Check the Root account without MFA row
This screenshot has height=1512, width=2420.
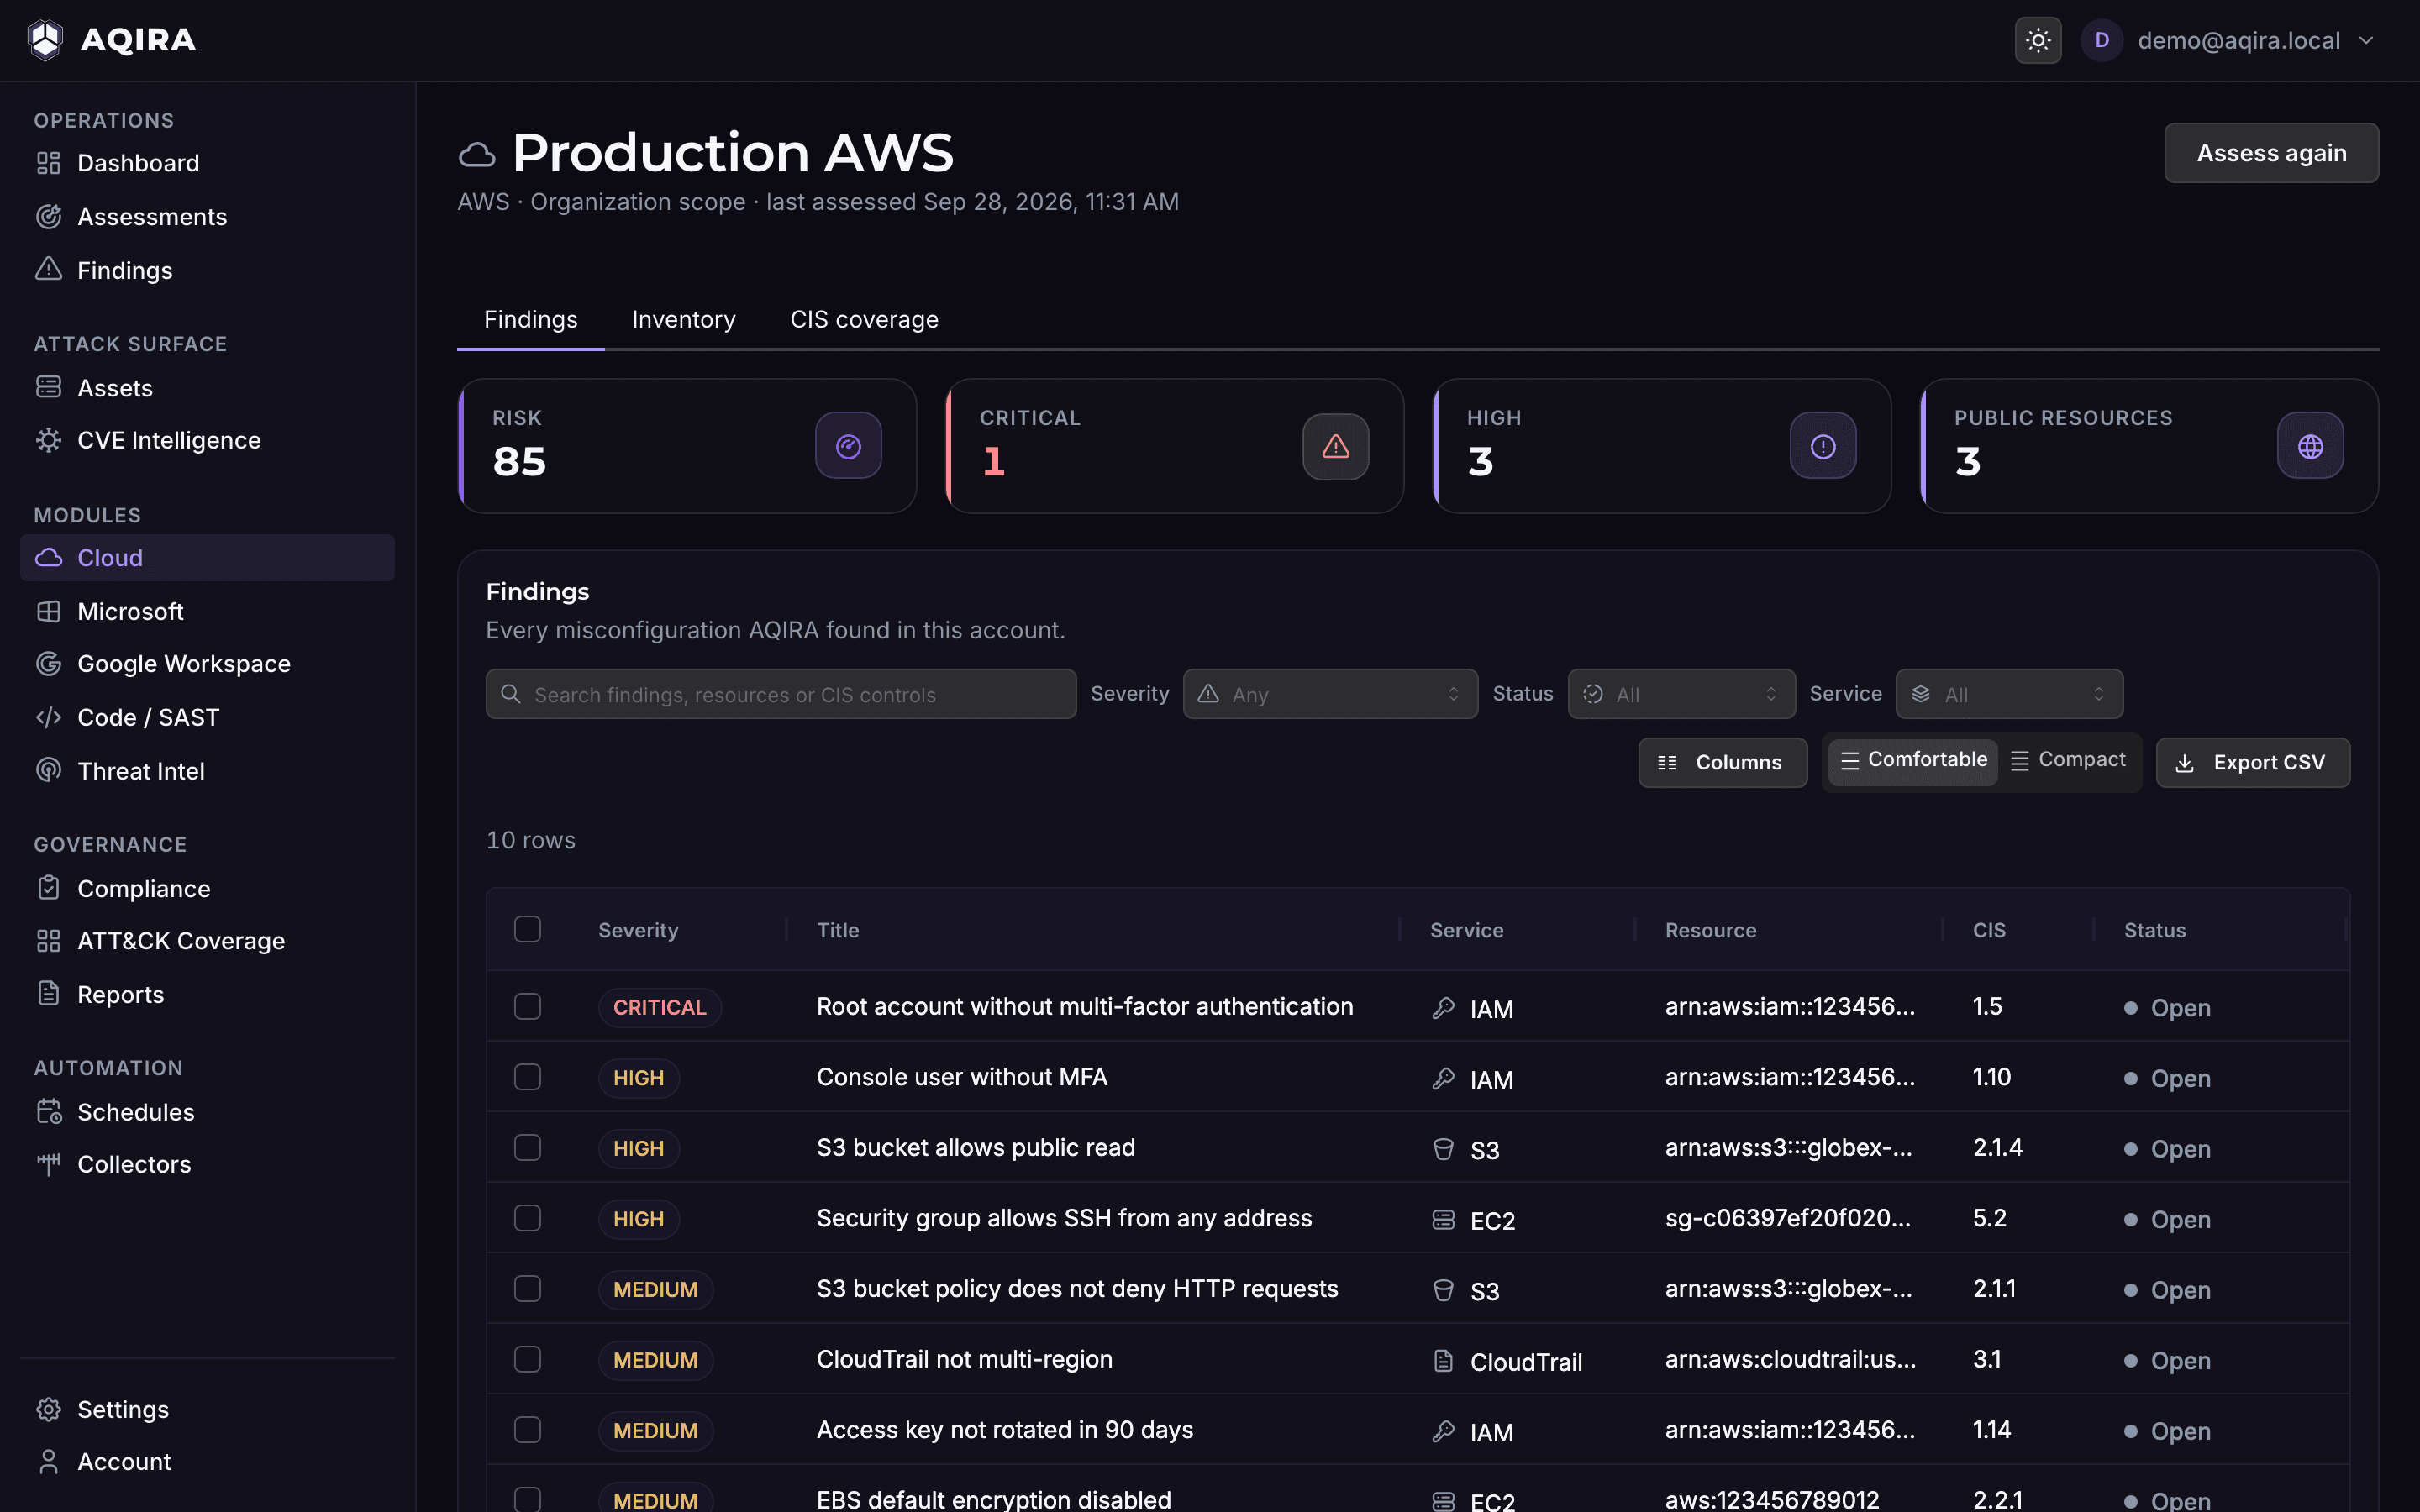coord(527,1006)
